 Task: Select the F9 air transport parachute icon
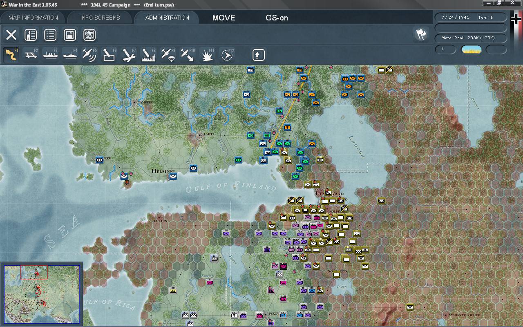click(x=168, y=55)
